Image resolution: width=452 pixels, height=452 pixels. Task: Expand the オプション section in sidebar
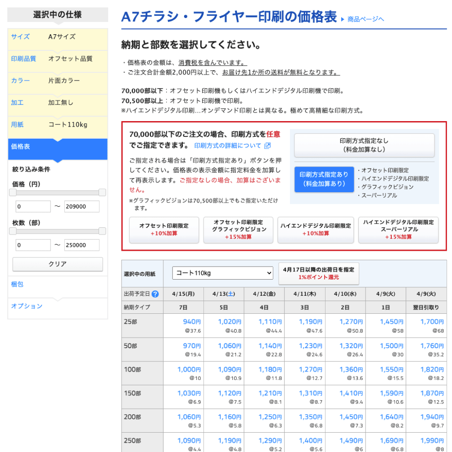pos(58,306)
